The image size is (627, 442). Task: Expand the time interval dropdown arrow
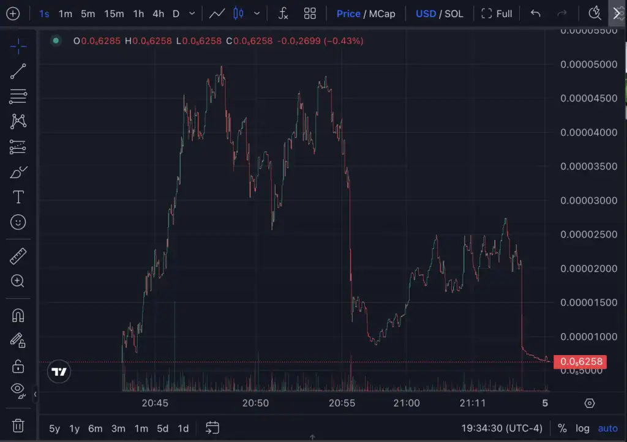coord(192,13)
